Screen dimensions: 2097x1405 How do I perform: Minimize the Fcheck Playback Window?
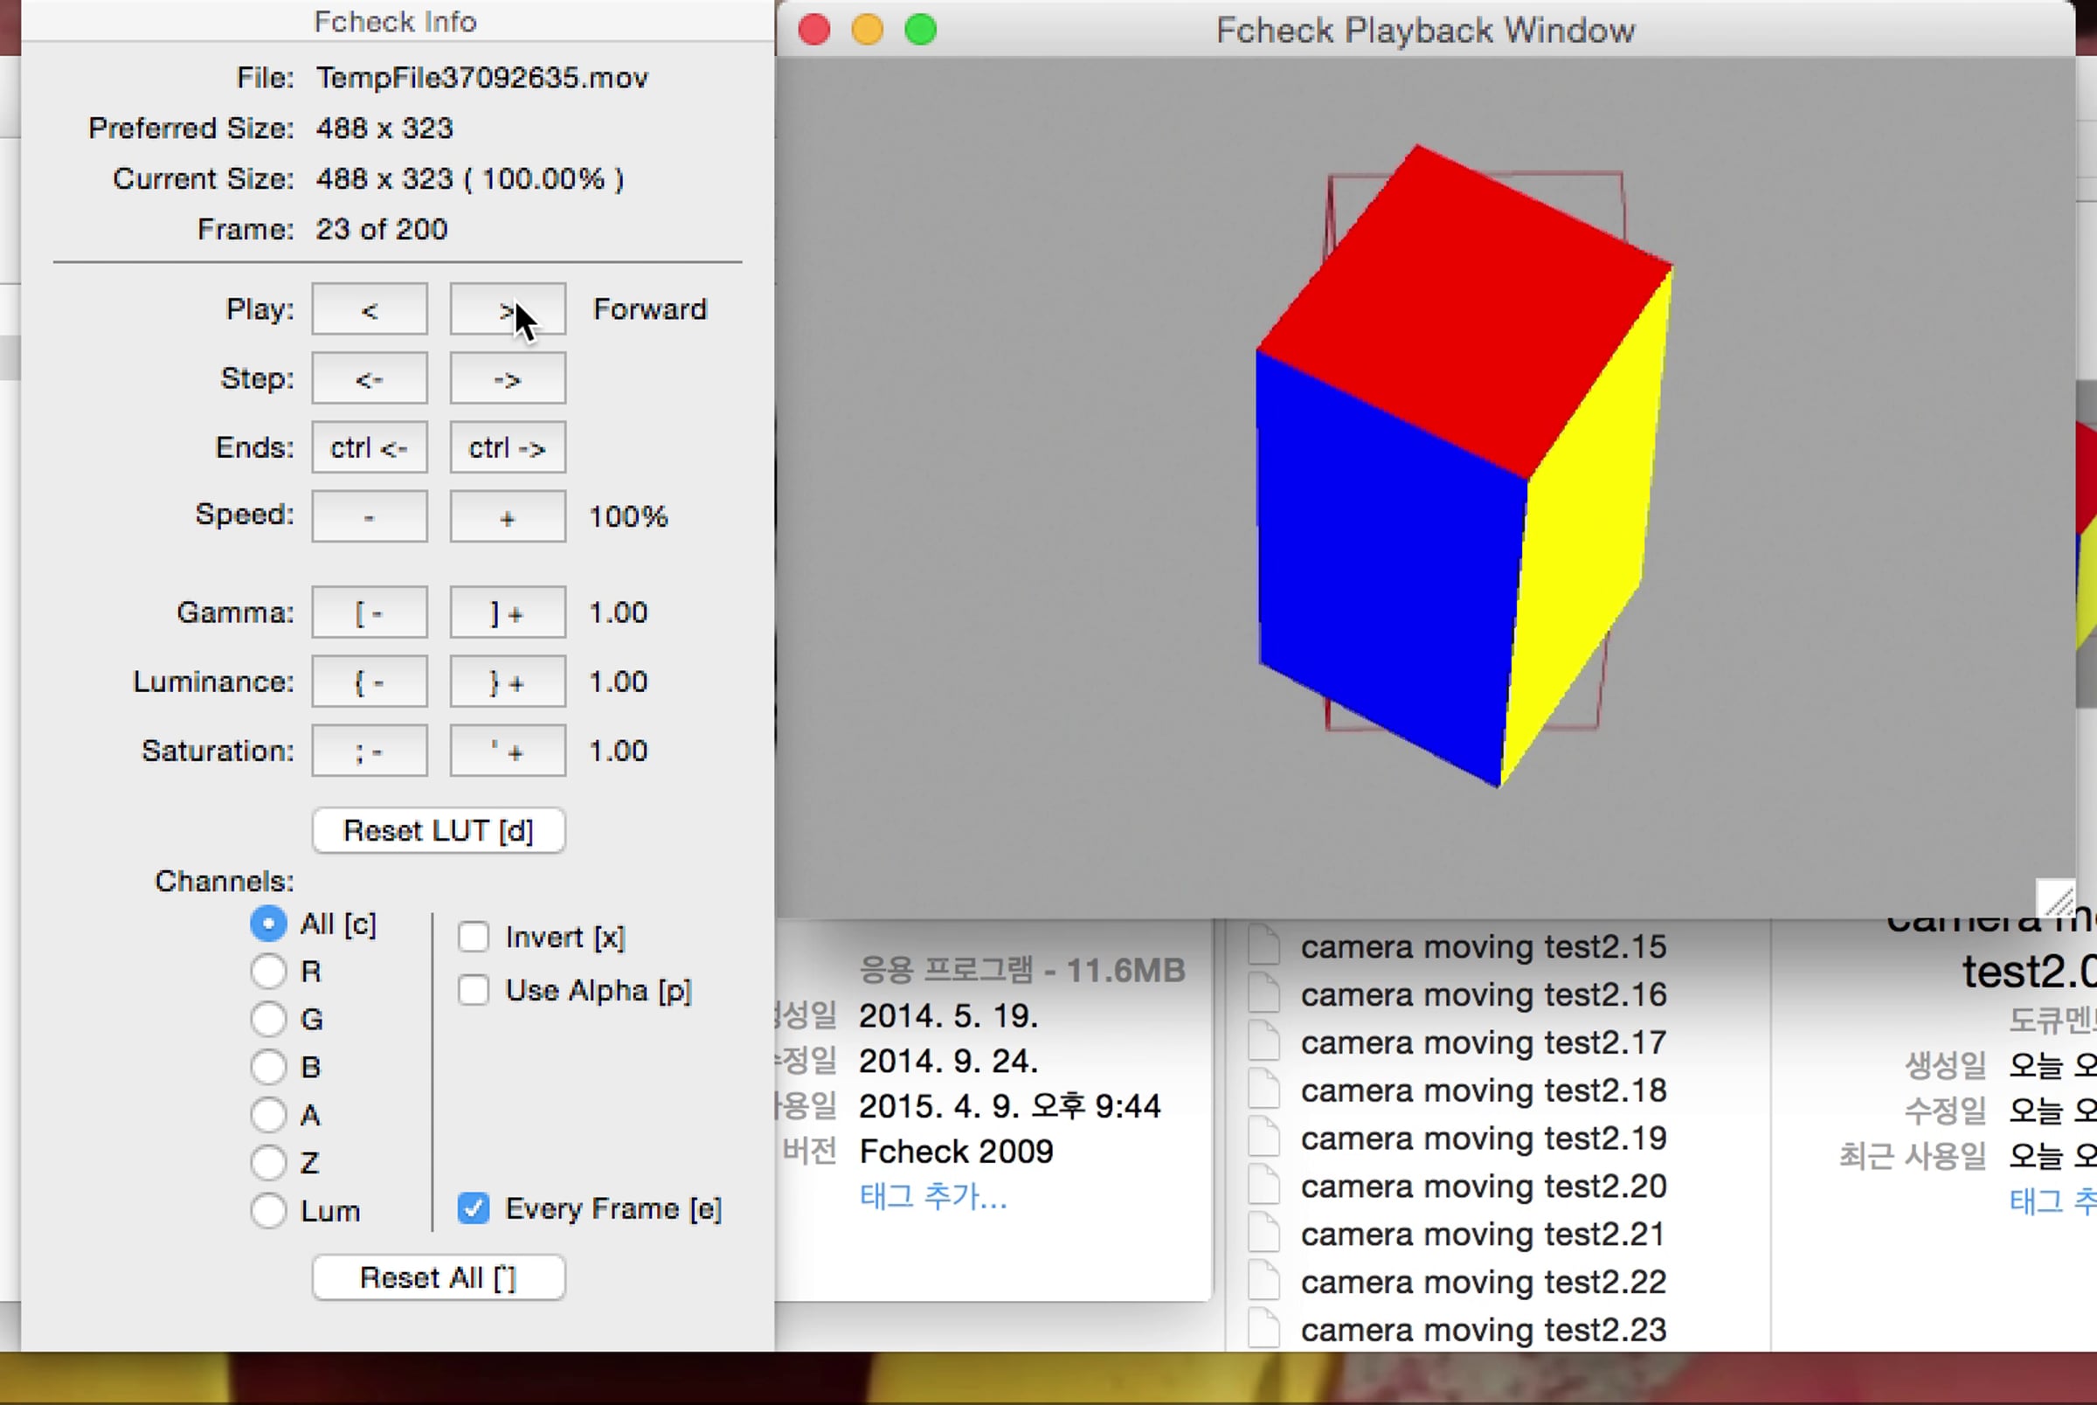[x=867, y=31]
